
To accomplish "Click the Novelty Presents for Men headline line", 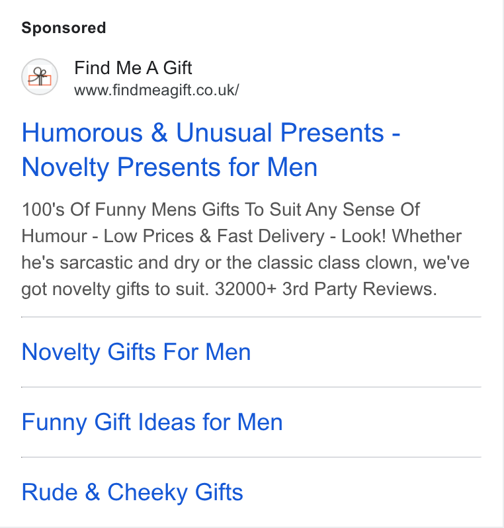I will coord(170,167).
